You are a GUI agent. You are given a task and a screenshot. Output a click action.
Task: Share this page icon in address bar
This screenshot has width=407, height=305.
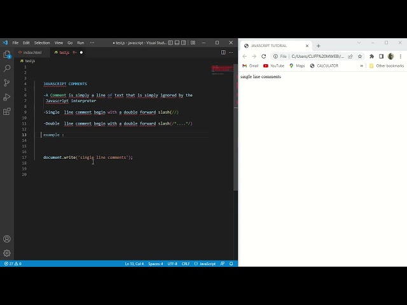(350, 57)
